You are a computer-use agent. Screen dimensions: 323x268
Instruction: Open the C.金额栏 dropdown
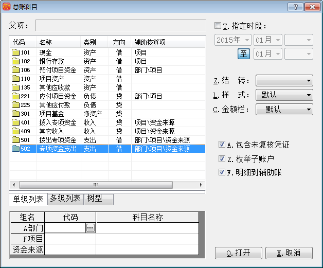point(284,109)
